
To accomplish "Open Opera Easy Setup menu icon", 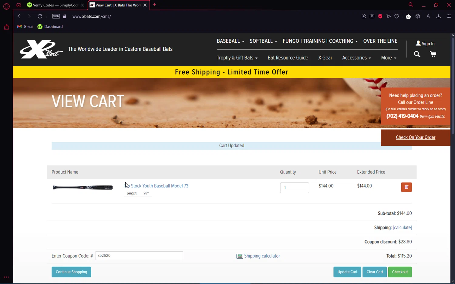I will pyautogui.click(x=449, y=16).
